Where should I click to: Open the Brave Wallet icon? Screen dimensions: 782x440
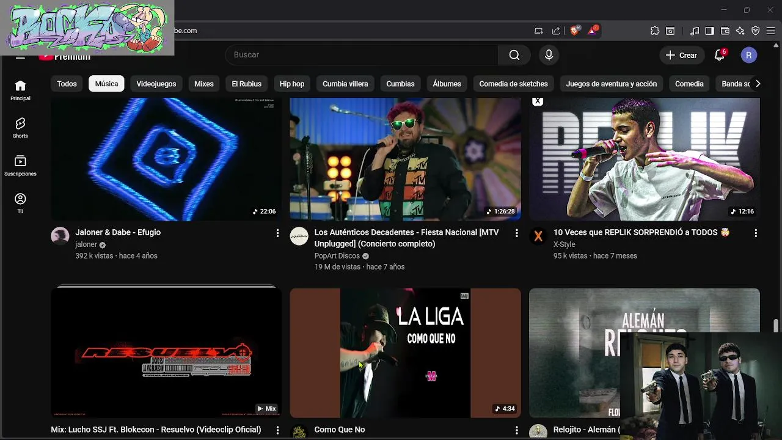click(x=725, y=31)
